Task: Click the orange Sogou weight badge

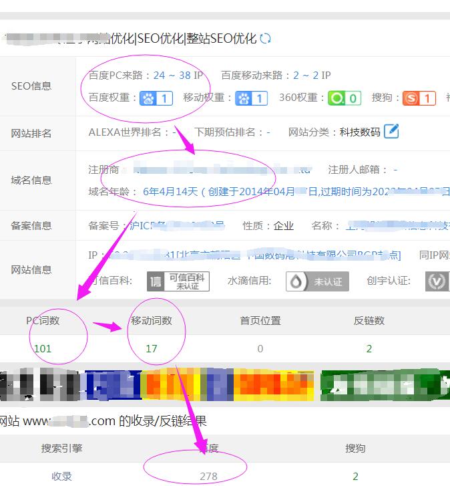Action: [x=419, y=98]
